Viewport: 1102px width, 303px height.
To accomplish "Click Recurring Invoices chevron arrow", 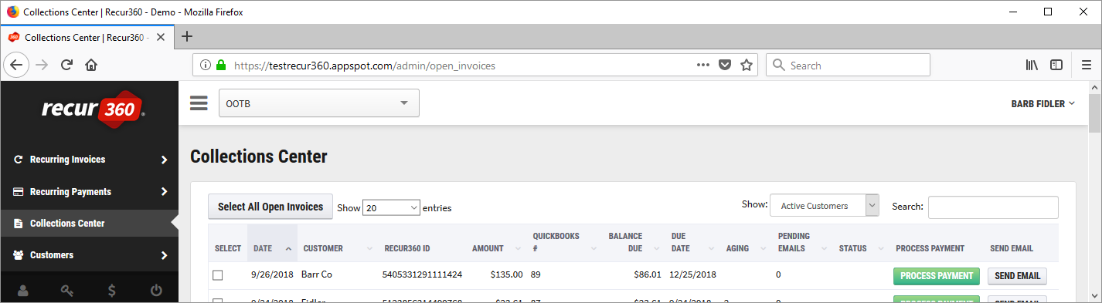I will point(164,160).
